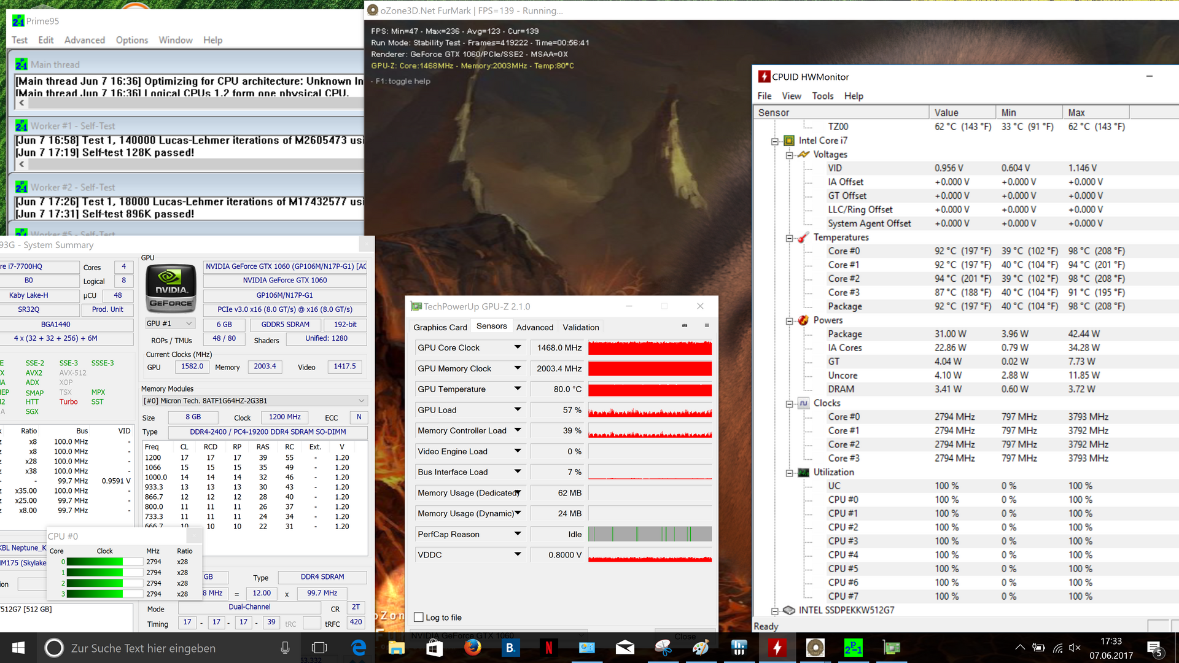Open the GPU-Z screenshot camera icon
This screenshot has width=1179, height=663.
click(684, 325)
